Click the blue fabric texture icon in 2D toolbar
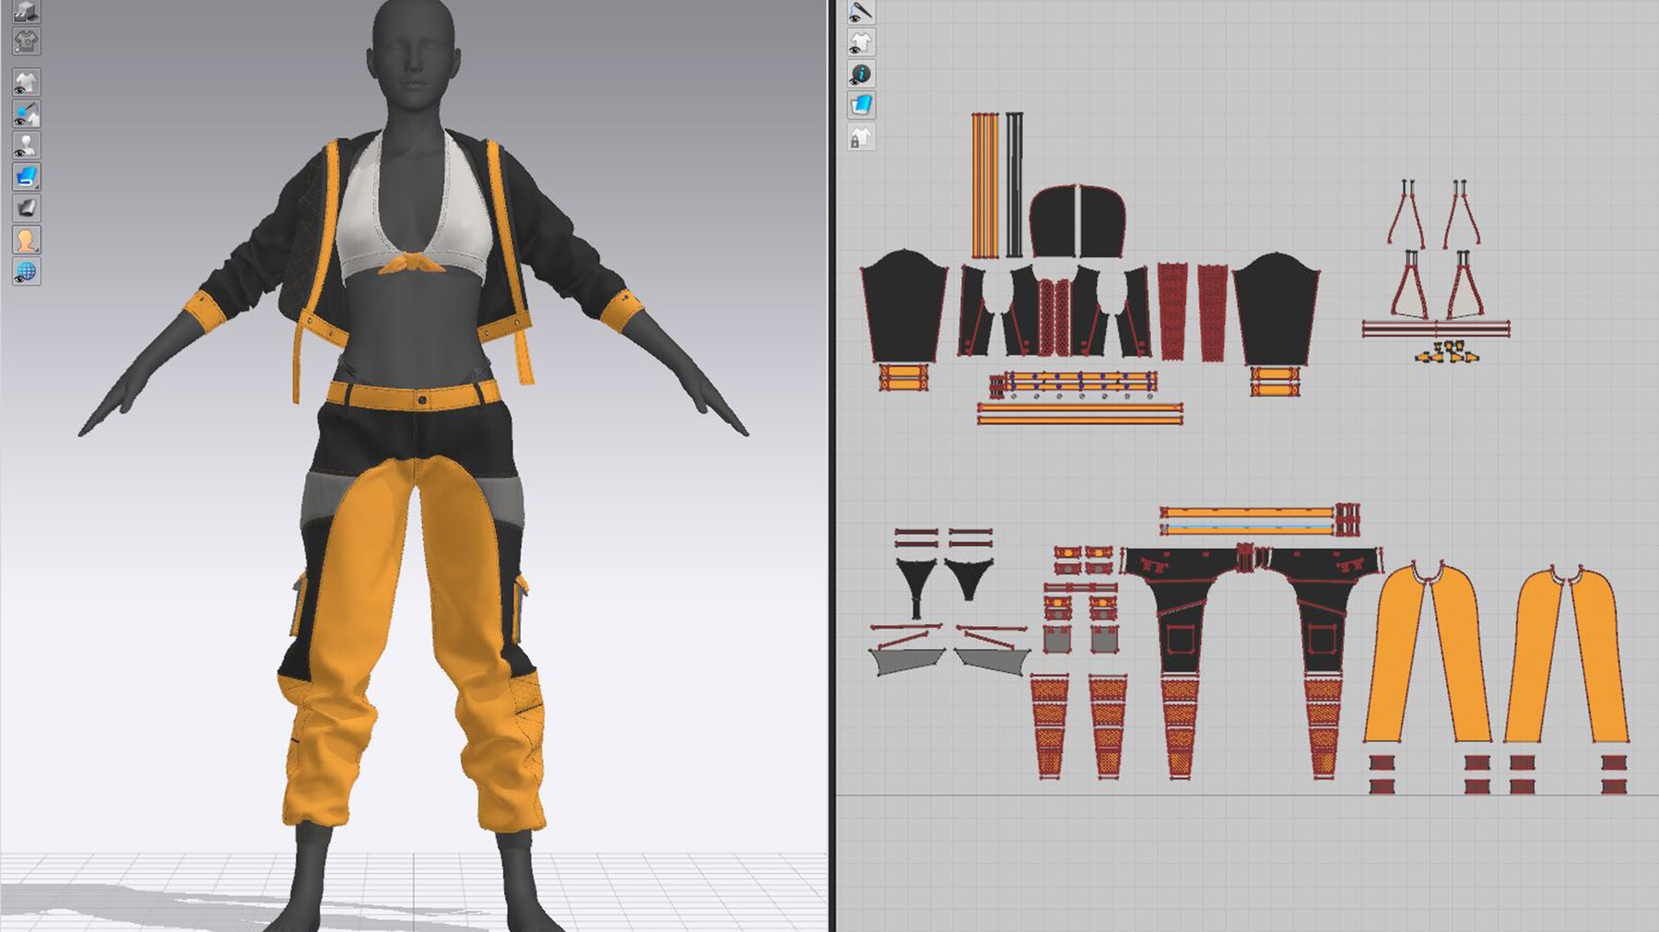The height and width of the screenshot is (932, 1659). click(x=861, y=103)
